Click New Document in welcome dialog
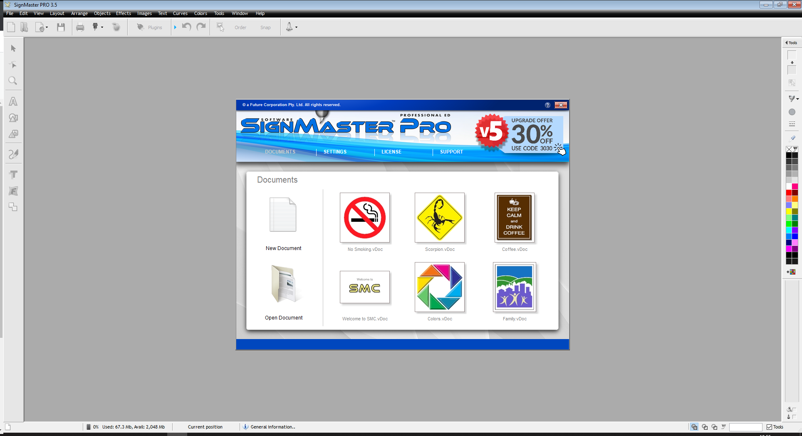Image resolution: width=802 pixels, height=436 pixels. click(283, 224)
